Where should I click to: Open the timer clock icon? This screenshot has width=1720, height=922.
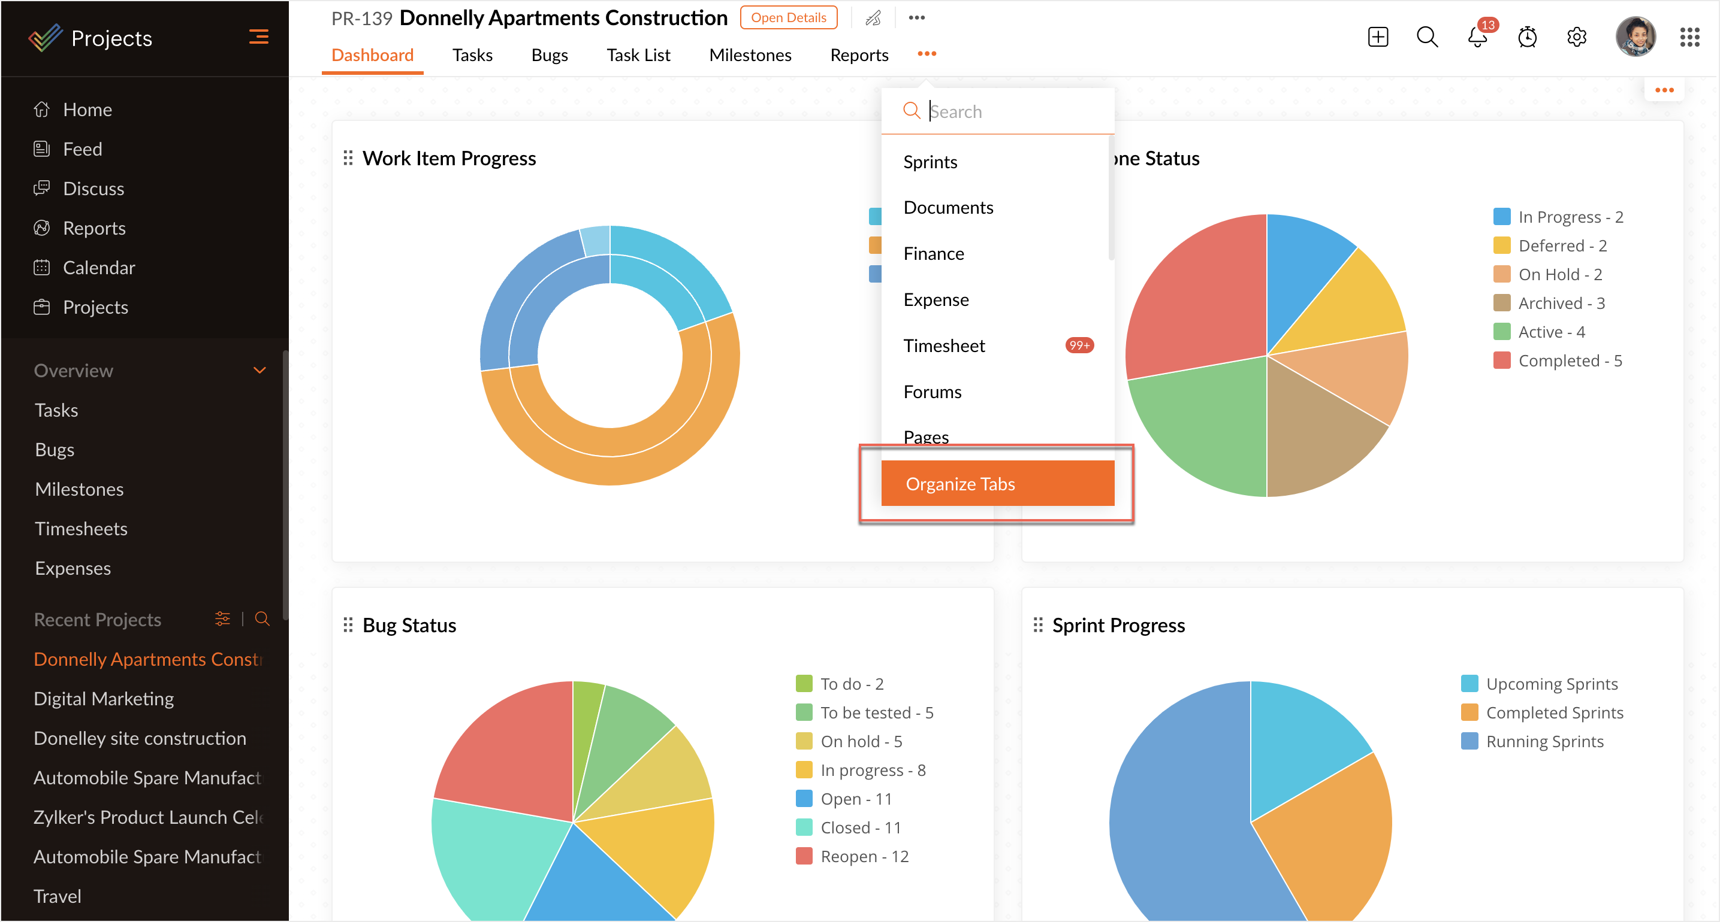[1527, 37]
